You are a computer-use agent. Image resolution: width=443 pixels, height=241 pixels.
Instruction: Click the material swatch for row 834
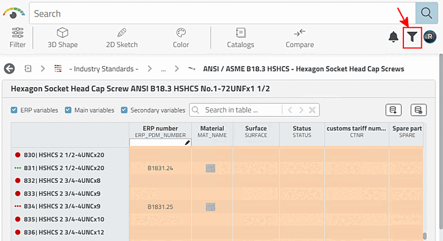tap(210, 207)
